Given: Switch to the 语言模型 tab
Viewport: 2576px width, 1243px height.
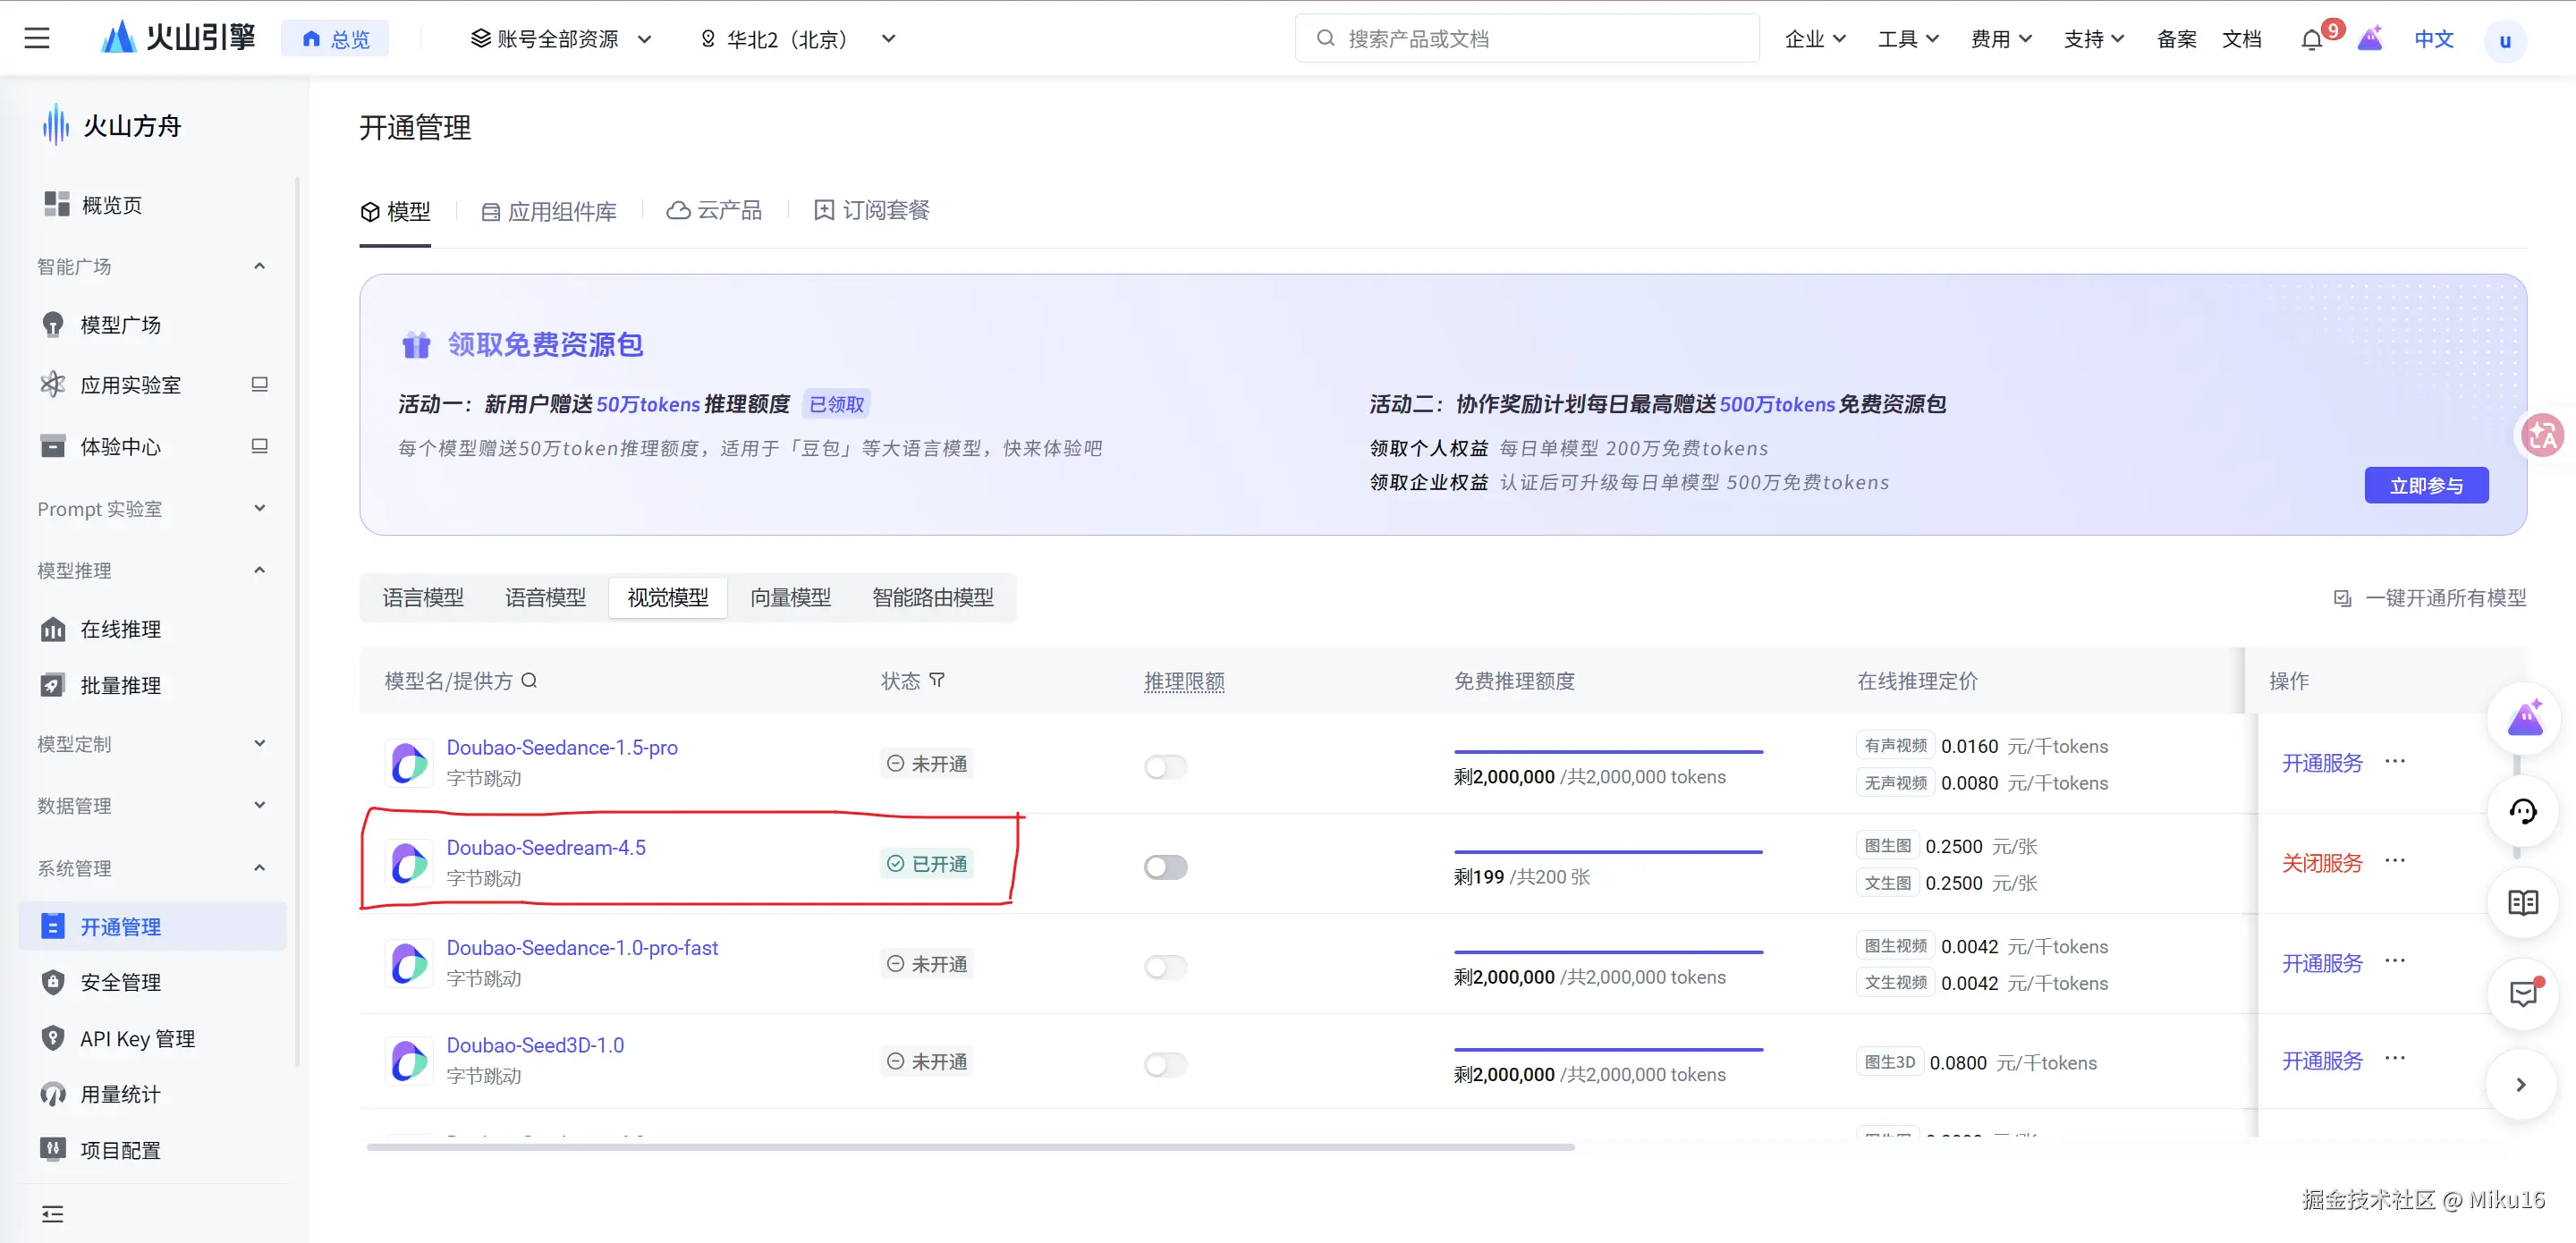Looking at the screenshot, I should pos(423,598).
